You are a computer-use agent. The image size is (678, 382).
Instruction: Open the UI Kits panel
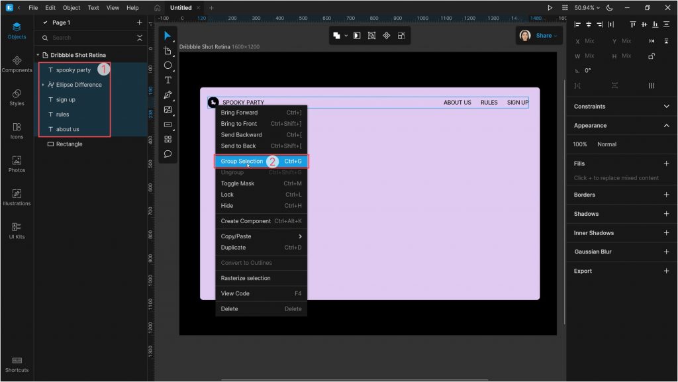click(17, 230)
